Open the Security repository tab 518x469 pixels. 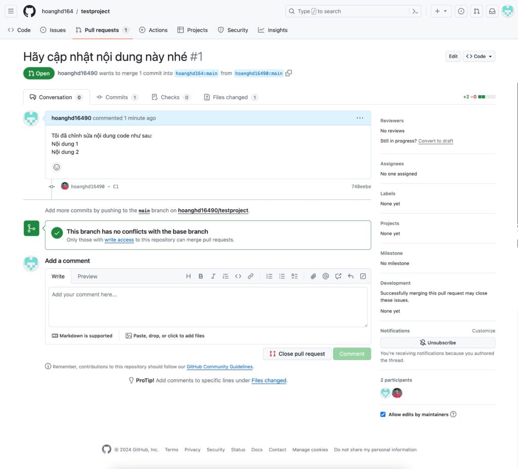(233, 30)
